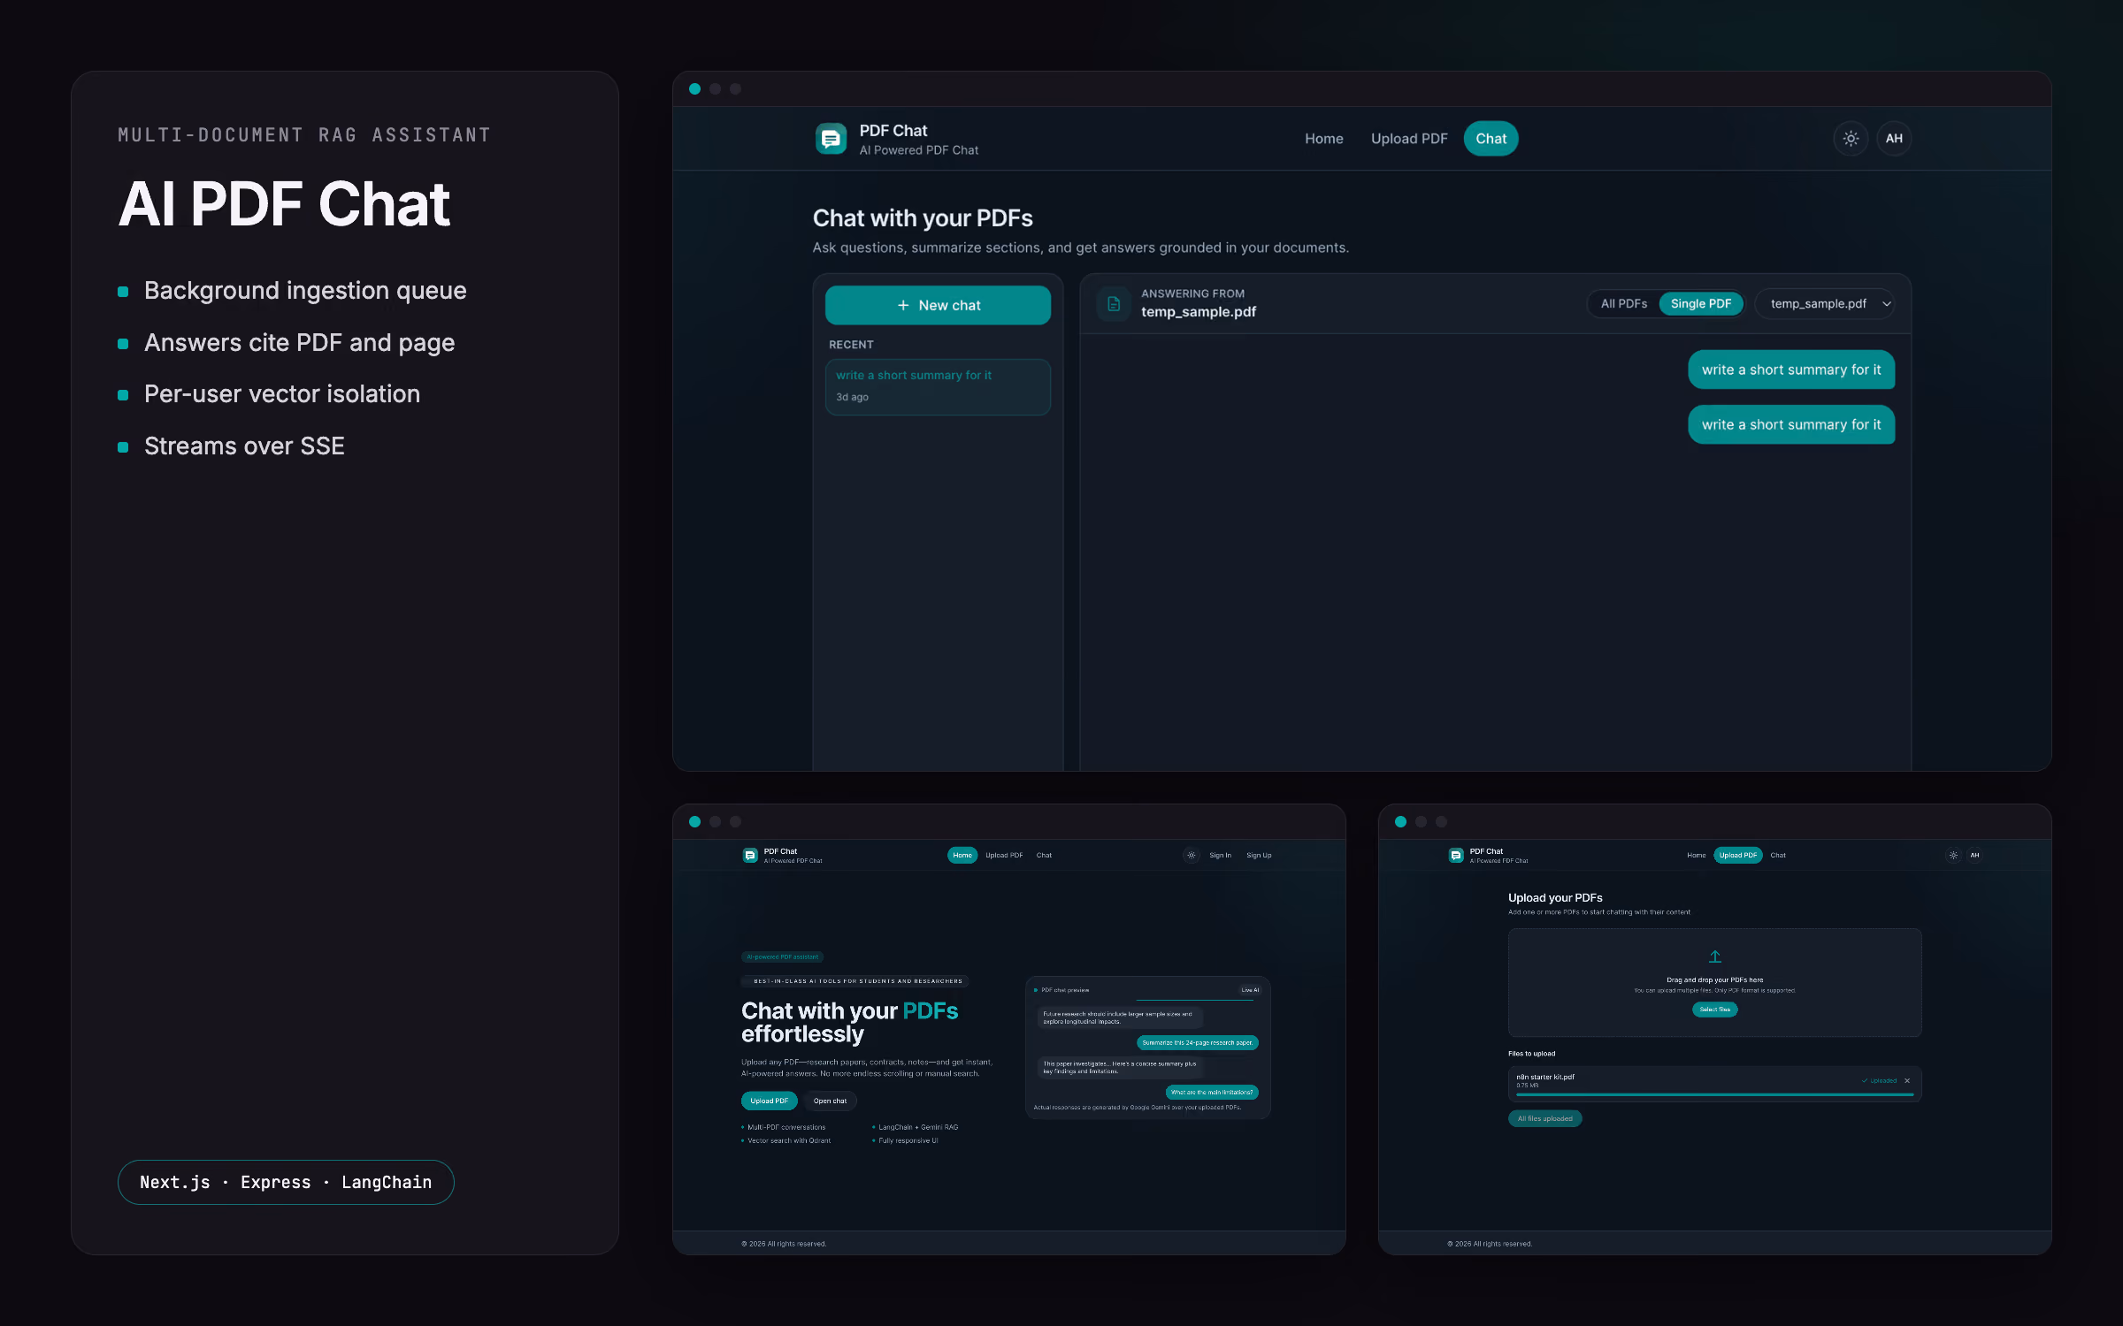Image resolution: width=2123 pixels, height=1326 pixels.
Task: Open the Upload PDF tab in the home page window
Action: (x=1004, y=855)
